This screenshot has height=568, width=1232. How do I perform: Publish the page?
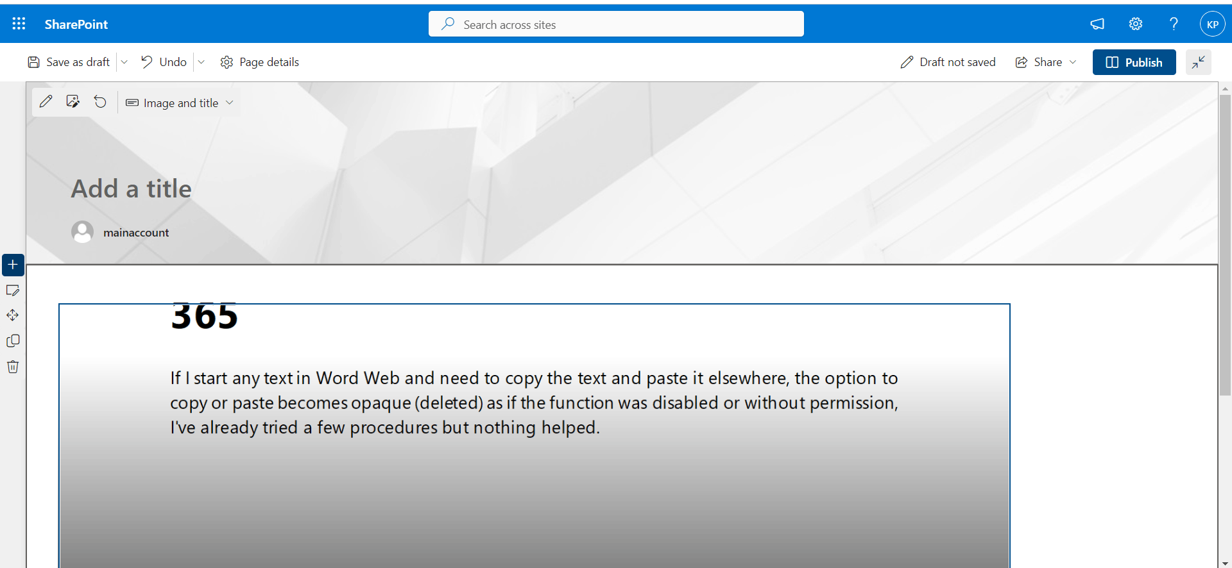1134,62
